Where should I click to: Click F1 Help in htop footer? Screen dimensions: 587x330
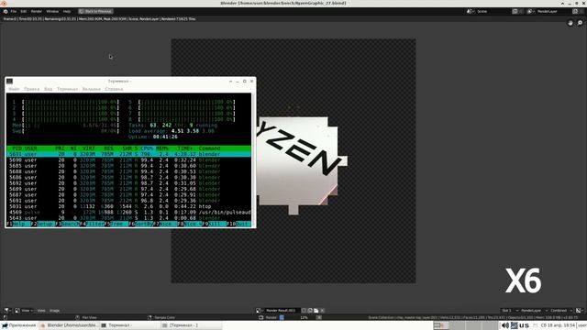coord(18,224)
